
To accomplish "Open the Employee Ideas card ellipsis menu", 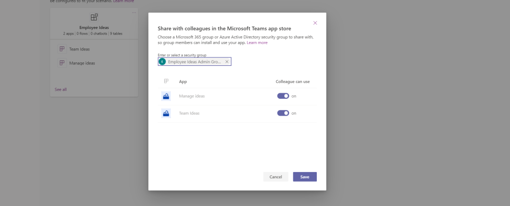I will click(x=134, y=12).
